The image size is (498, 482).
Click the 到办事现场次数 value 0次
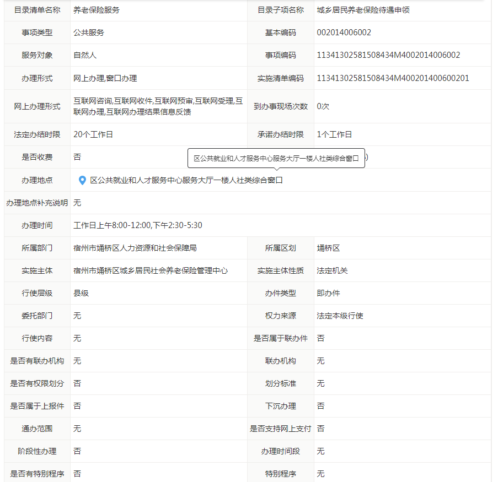pyautogui.click(x=323, y=106)
